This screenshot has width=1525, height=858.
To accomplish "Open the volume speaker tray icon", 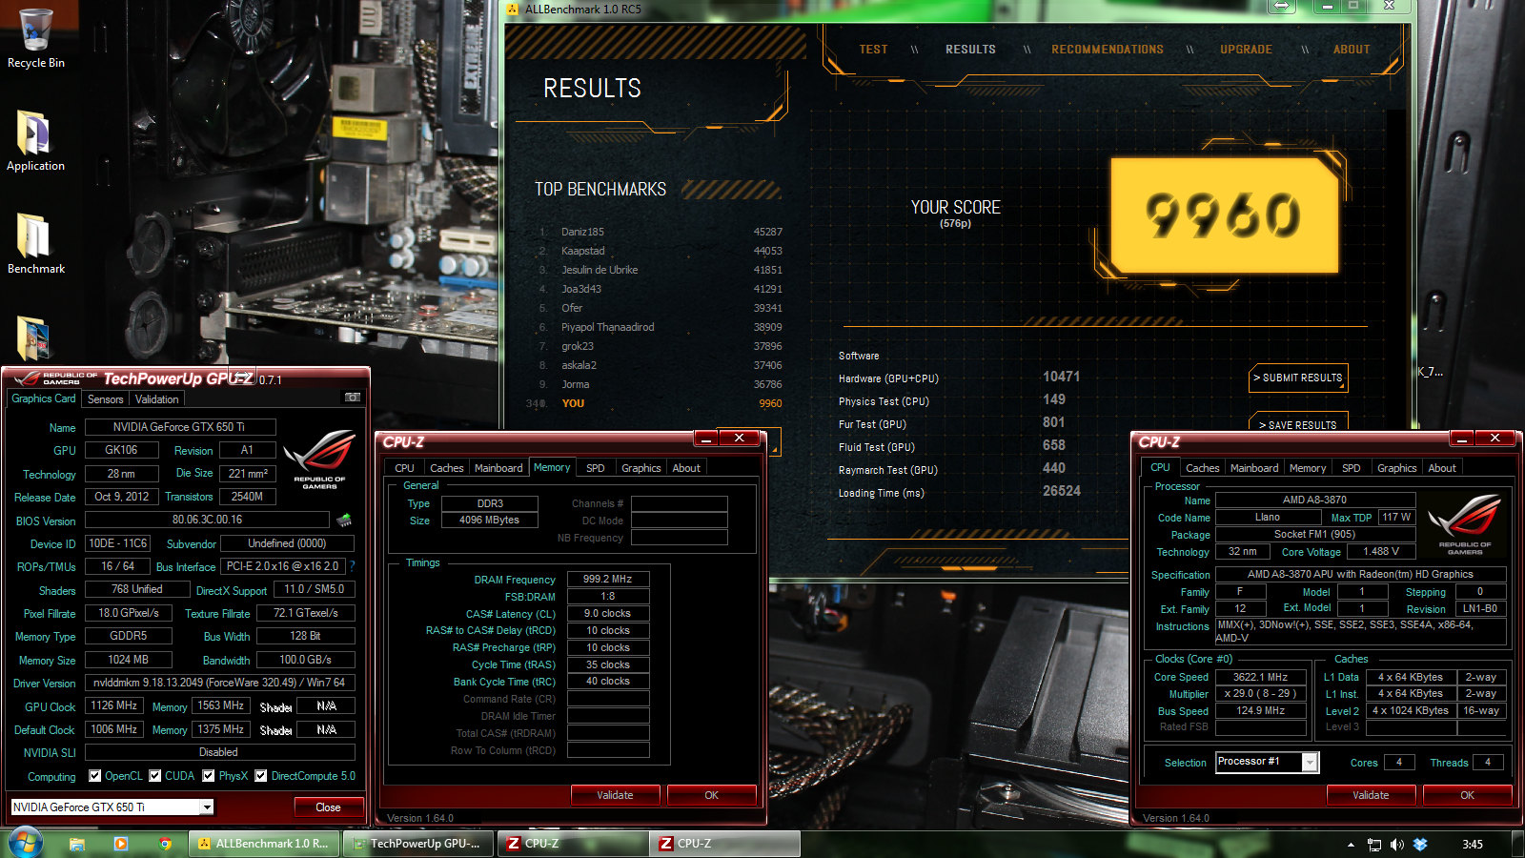I will pos(1397,845).
